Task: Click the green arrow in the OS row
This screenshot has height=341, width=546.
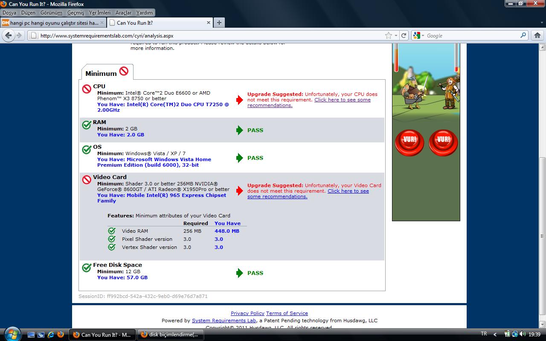Action: (x=240, y=158)
